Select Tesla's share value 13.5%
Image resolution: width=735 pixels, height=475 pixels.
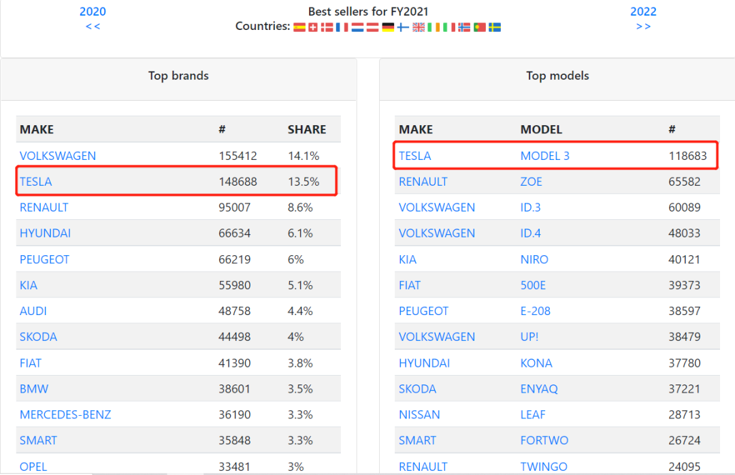coord(304,182)
